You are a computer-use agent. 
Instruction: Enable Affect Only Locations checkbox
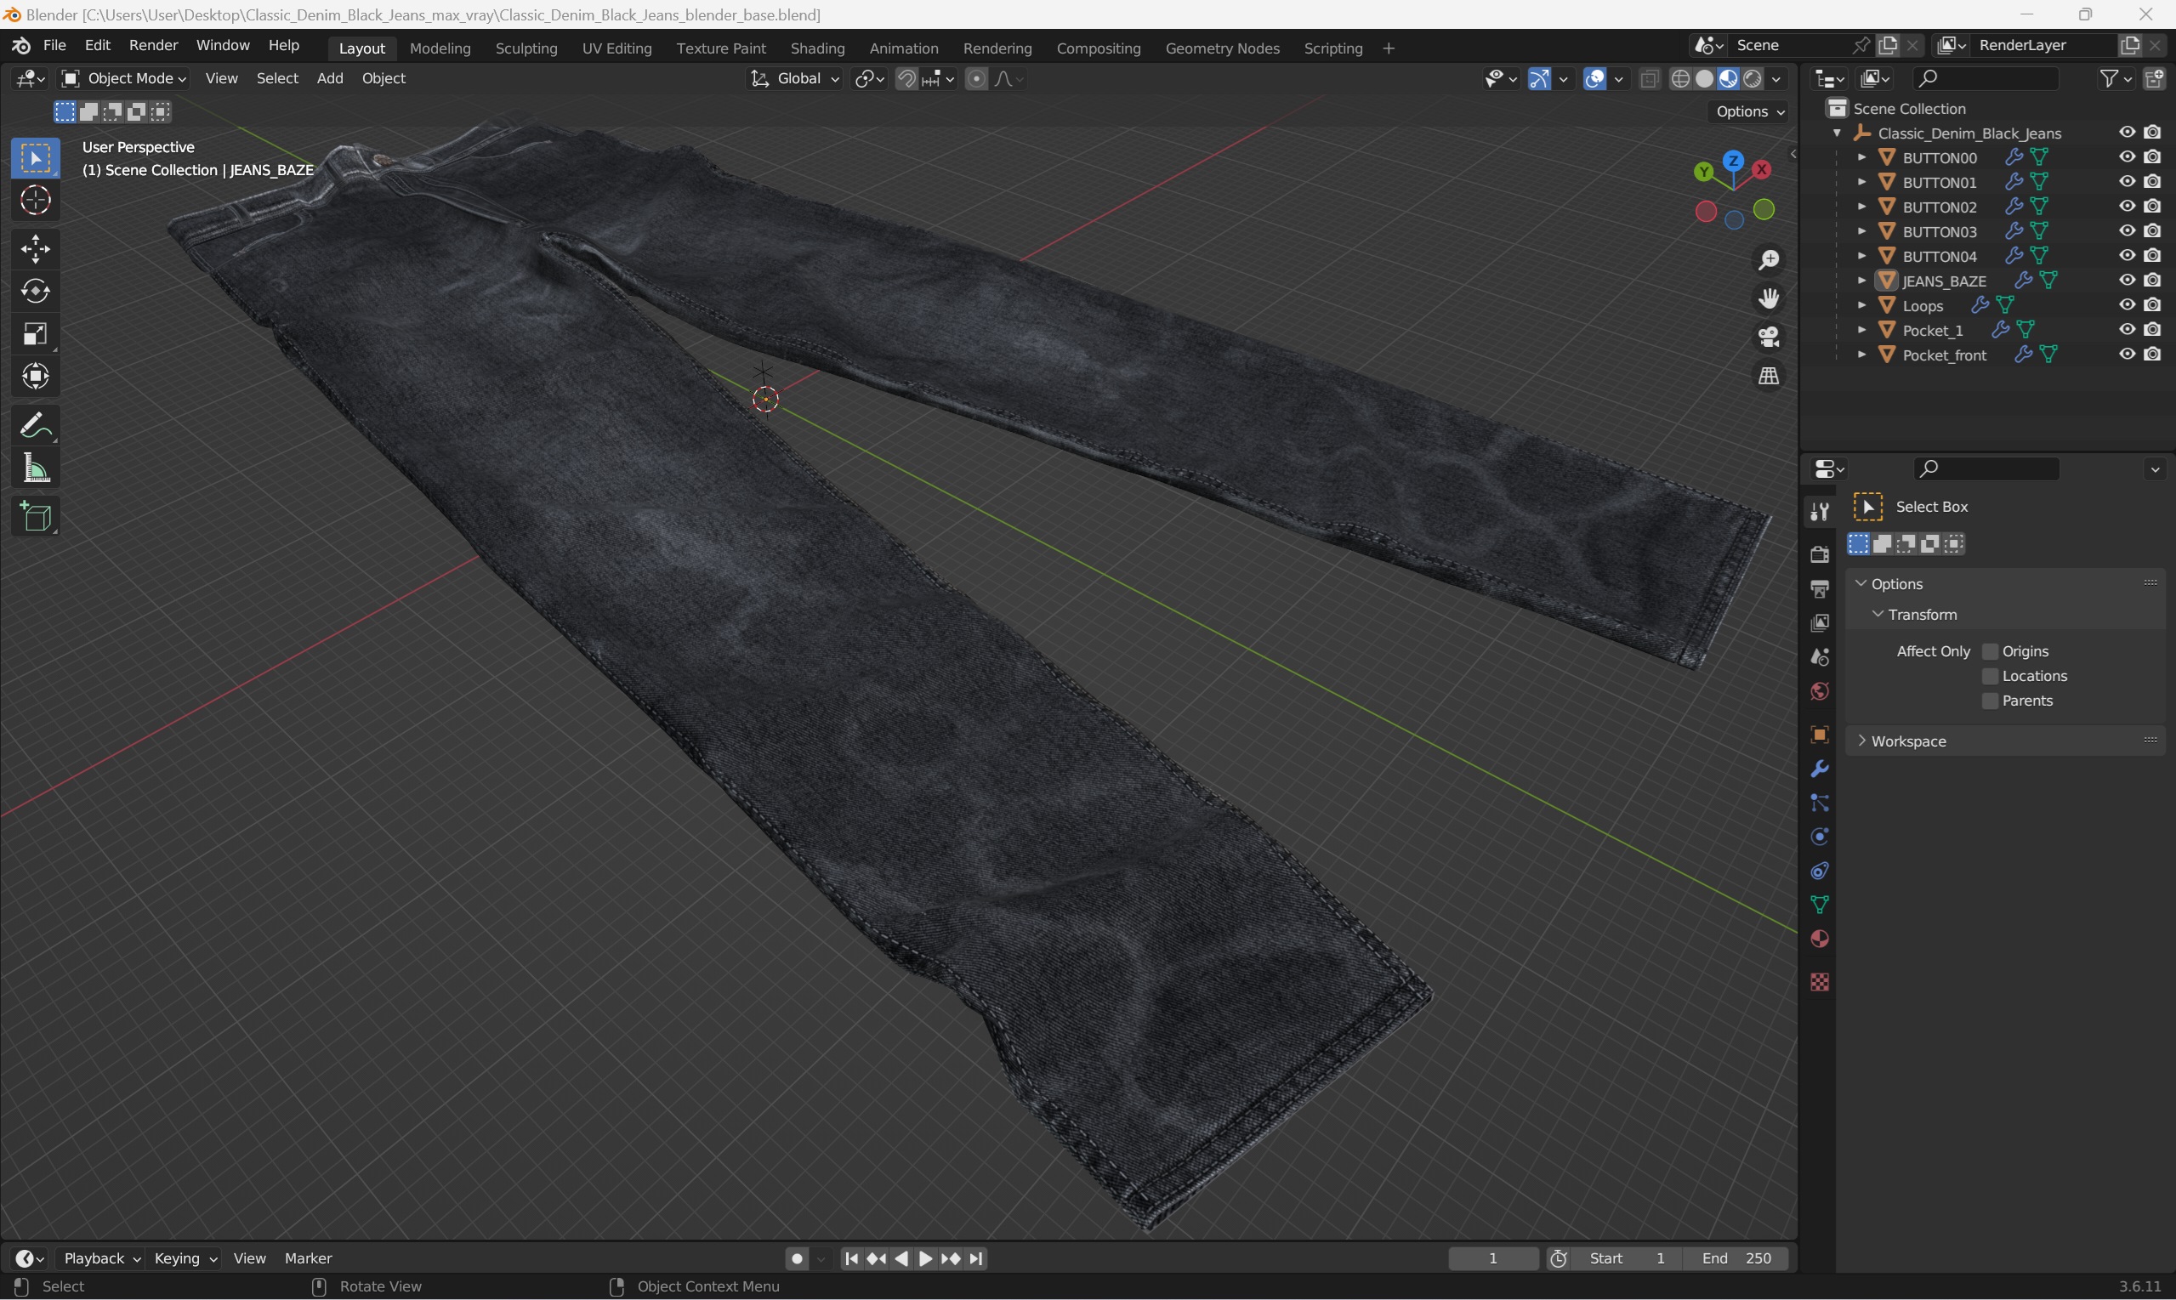1991,675
